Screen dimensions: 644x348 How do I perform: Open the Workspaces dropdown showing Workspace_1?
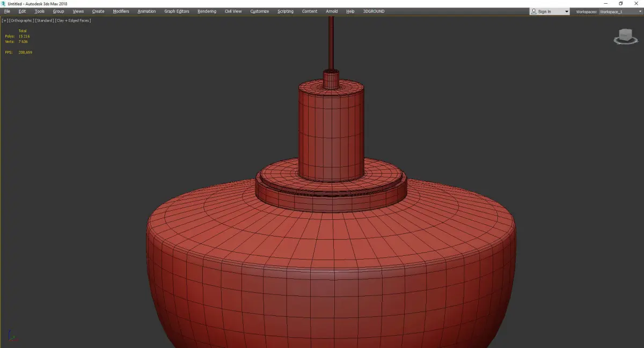point(620,12)
